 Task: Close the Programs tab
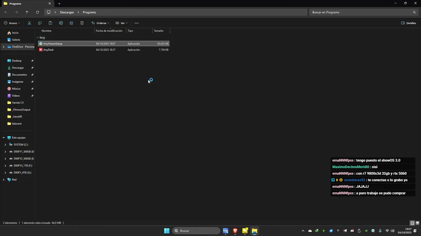pyautogui.click(x=50, y=4)
